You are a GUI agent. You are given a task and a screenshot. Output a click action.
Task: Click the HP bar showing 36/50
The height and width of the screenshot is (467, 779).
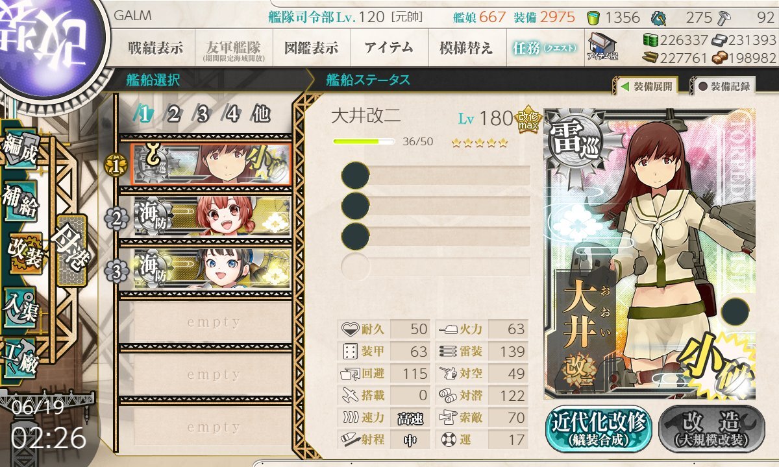click(364, 141)
